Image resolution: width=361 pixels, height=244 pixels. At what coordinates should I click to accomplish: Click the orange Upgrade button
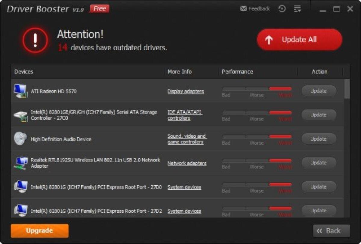[39, 231]
